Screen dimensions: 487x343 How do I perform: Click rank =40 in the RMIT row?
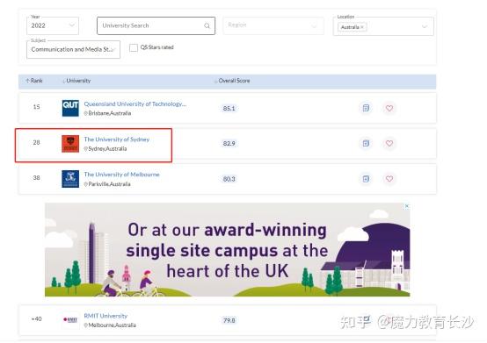pyautogui.click(x=37, y=318)
